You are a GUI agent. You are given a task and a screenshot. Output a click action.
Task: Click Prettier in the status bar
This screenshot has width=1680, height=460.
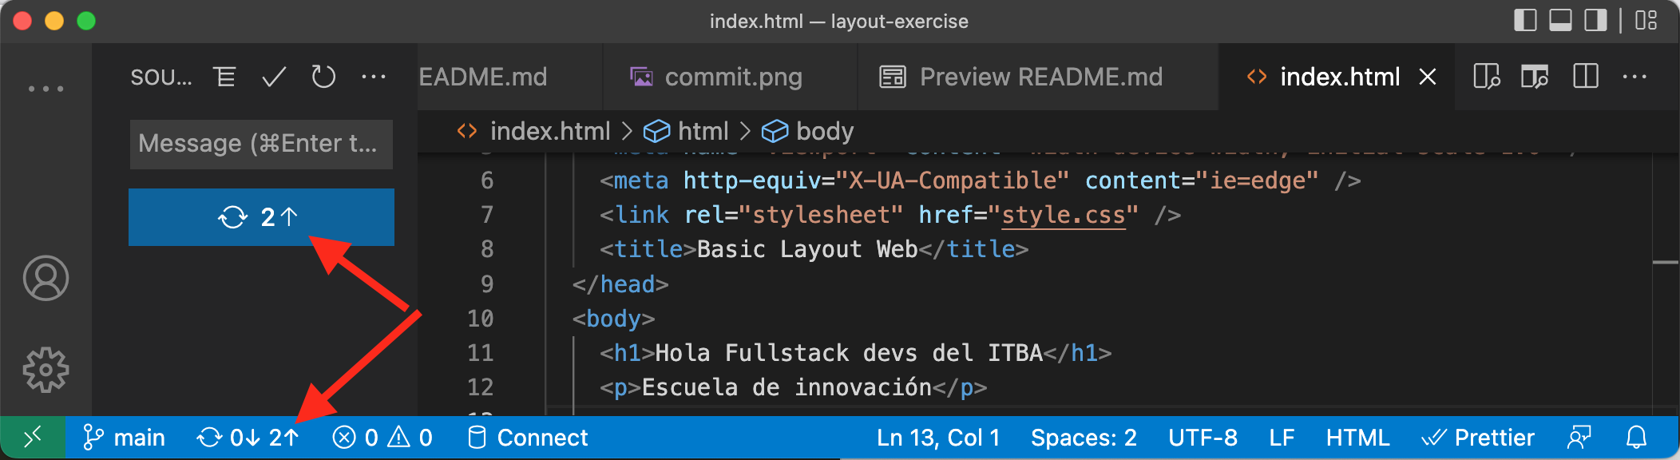pyautogui.click(x=1478, y=438)
